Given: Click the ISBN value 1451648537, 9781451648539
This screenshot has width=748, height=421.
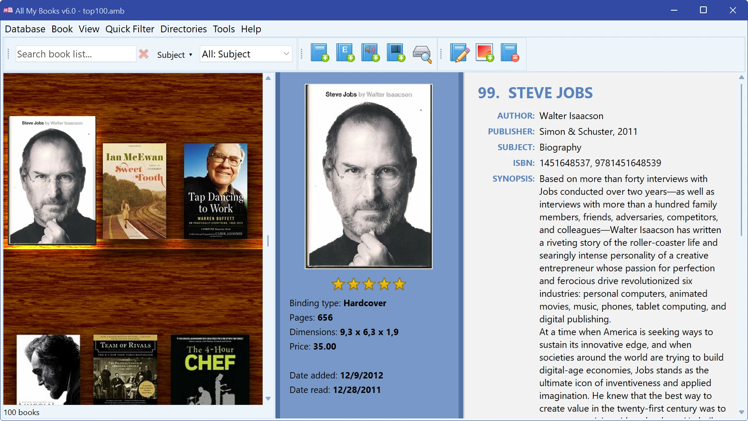Looking at the screenshot, I should pos(600,163).
